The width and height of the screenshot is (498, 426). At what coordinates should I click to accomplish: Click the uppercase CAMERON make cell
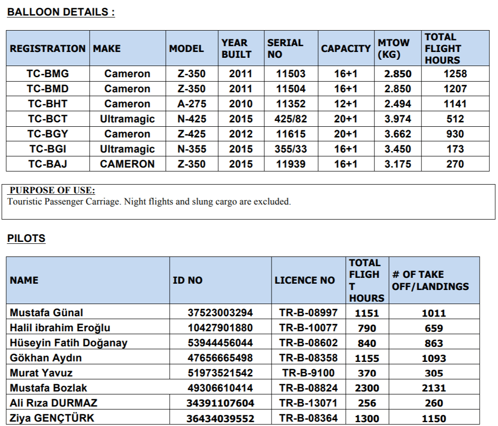click(127, 164)
